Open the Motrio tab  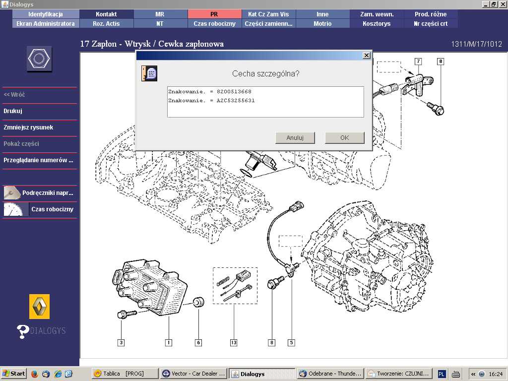pos(322,23)
